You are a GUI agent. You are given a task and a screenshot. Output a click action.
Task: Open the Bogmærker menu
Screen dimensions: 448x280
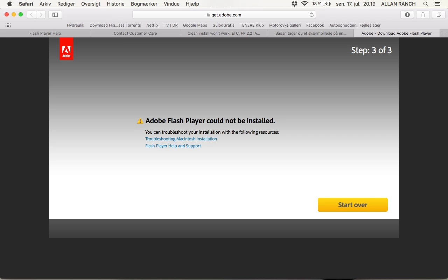pos(144,4)
